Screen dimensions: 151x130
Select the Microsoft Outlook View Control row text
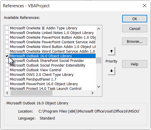tap(36, 70)
